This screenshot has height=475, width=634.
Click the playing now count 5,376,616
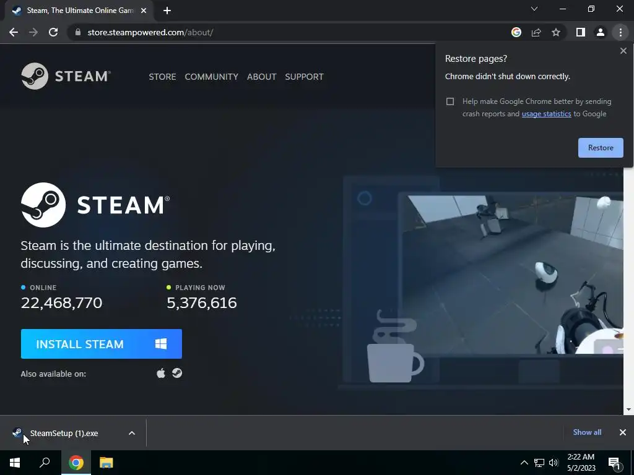point(202,303)
